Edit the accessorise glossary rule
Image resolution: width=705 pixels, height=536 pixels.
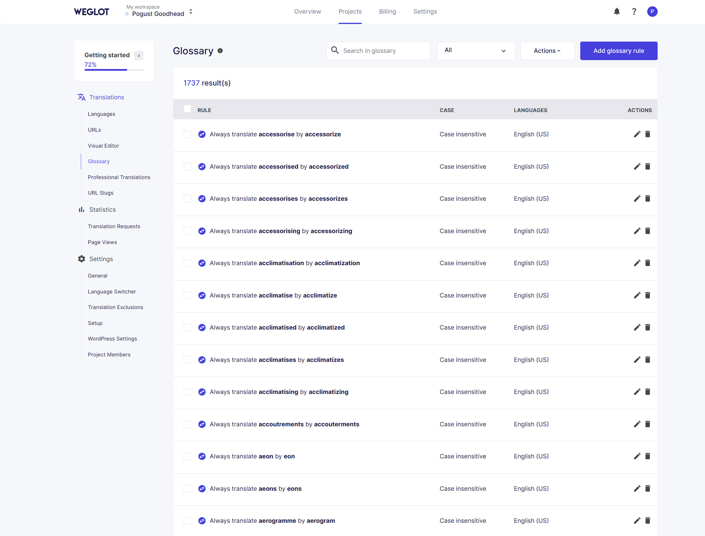click(x=637, y=134)
